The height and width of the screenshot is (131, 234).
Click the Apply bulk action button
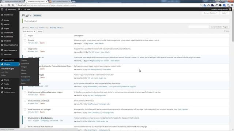click(40, 32)
